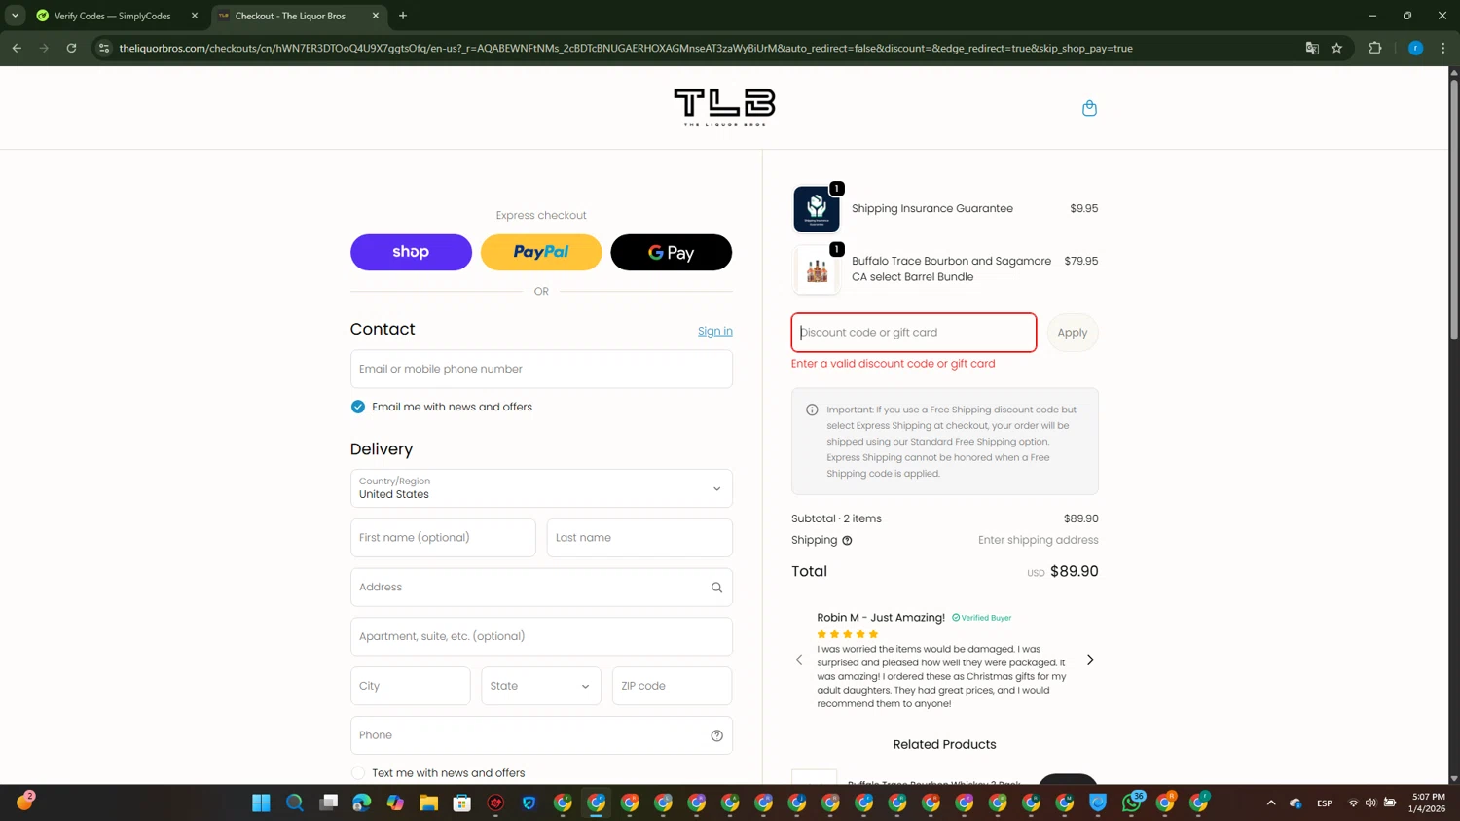Click Email or mobile phone number field
This screenshot has width=1460, height=821.
point(541,369)
